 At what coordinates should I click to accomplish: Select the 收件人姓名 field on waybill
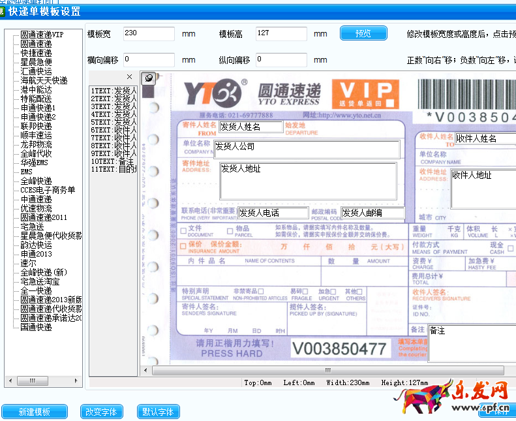click(x=486, y=138)
